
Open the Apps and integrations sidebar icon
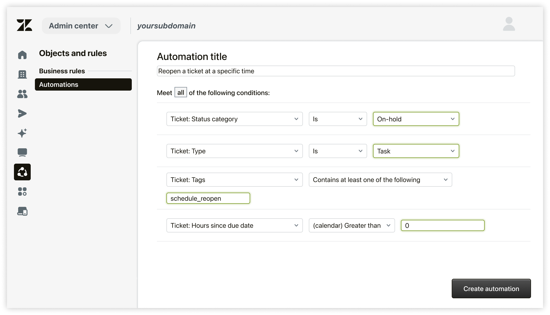(22, 192)
